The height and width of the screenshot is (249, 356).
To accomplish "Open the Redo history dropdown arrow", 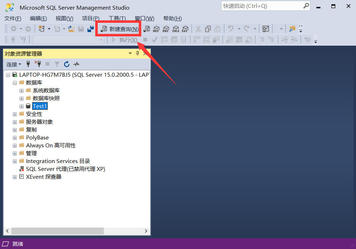I will (x=255, y=29).
